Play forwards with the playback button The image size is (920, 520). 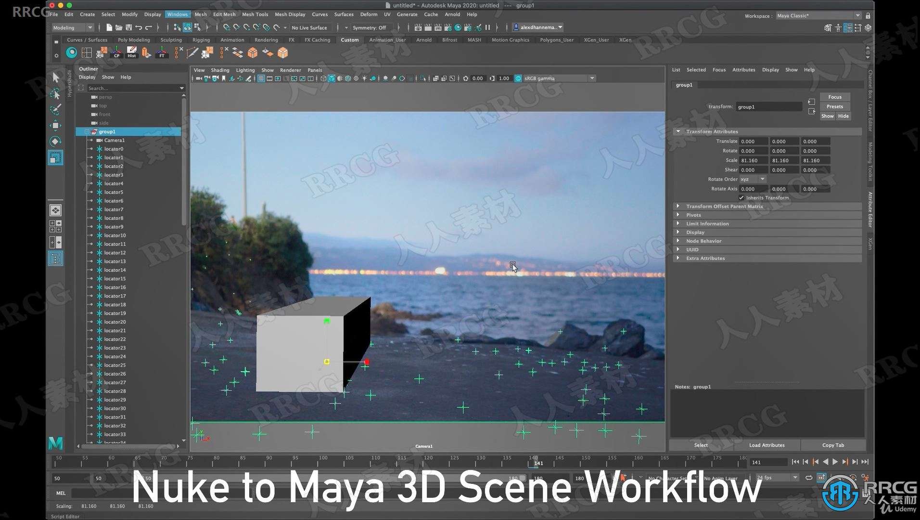pos(835,462)
